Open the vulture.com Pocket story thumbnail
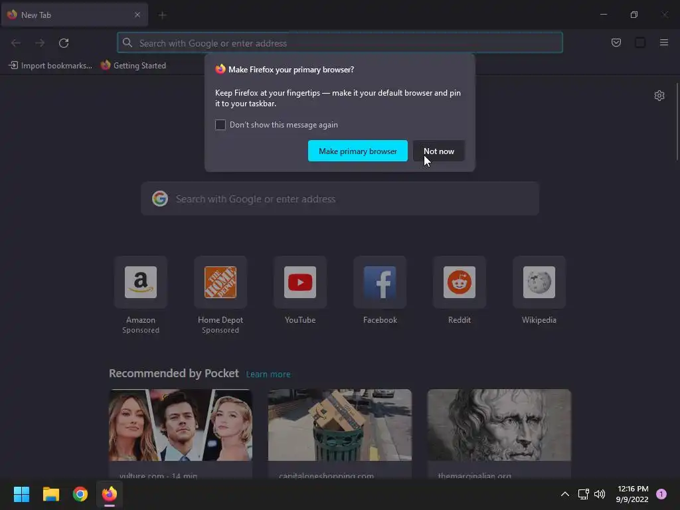 click(181, 425)
